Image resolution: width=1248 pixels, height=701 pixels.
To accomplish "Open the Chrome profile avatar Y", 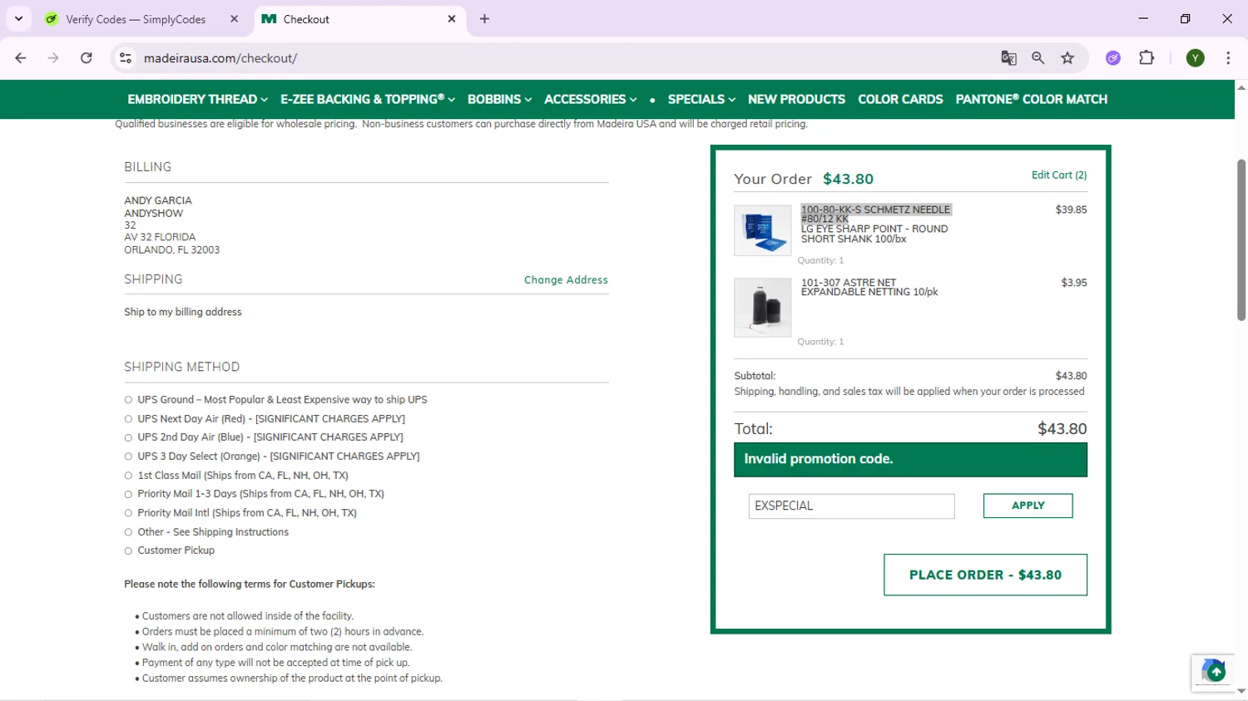I will click(1196, 58).
